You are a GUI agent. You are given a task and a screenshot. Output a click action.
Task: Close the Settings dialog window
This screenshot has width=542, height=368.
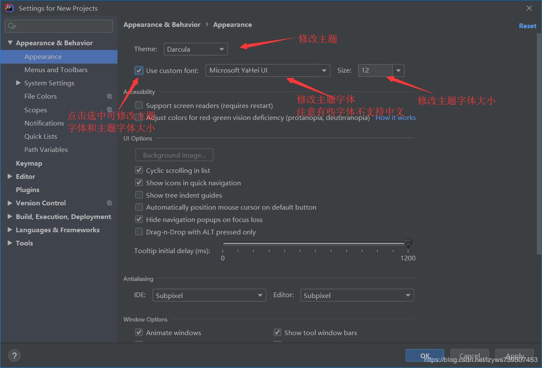click(529, 8)
